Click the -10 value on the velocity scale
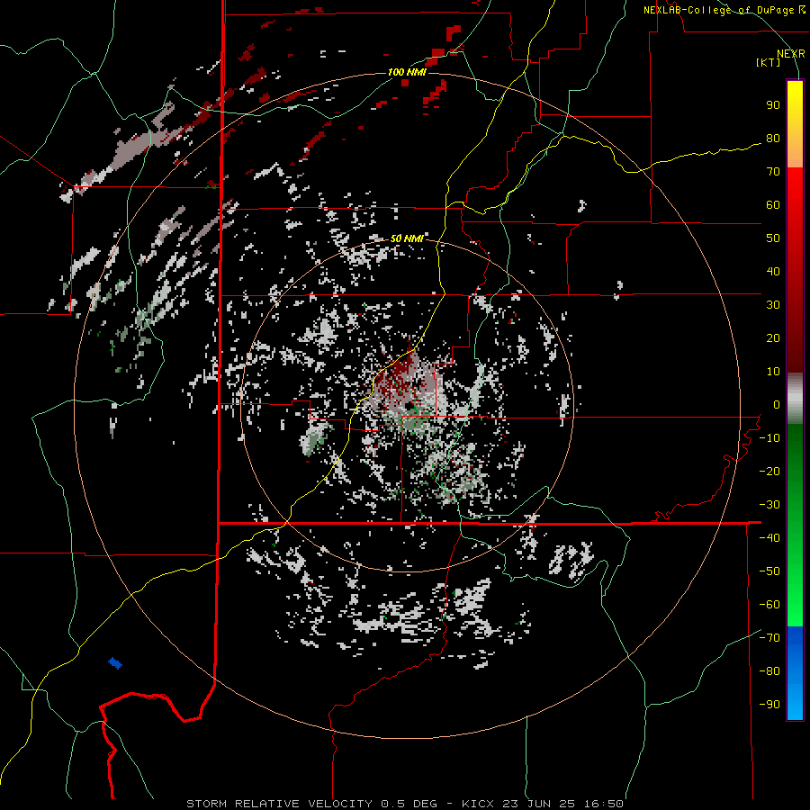Image resolution: width=810 pixels, height=810 pixels. click(x=769, y=438)
